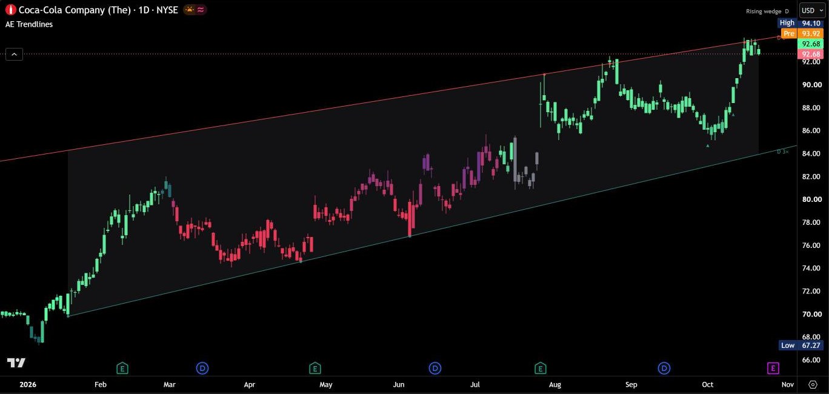
Task: Click the Nov label on time axis
Action: (788, 384)
